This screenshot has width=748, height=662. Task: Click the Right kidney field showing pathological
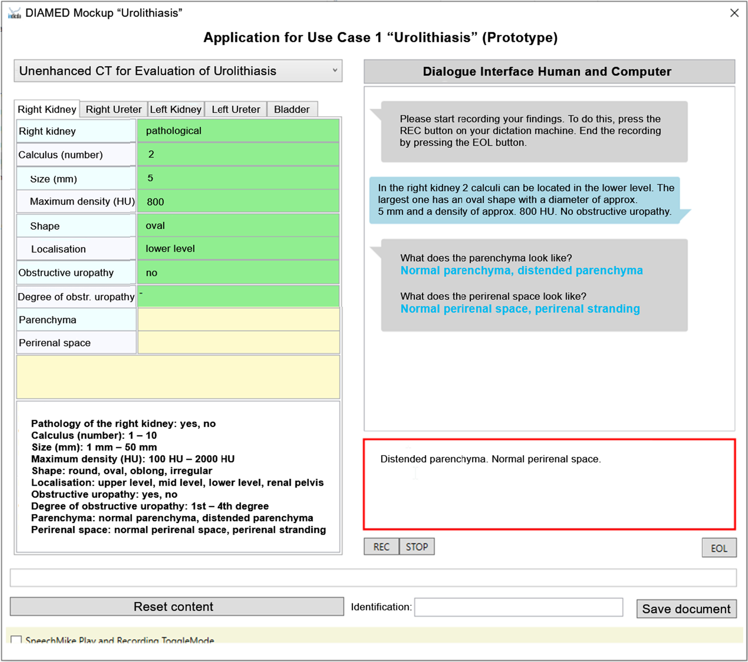click(238, 131)
